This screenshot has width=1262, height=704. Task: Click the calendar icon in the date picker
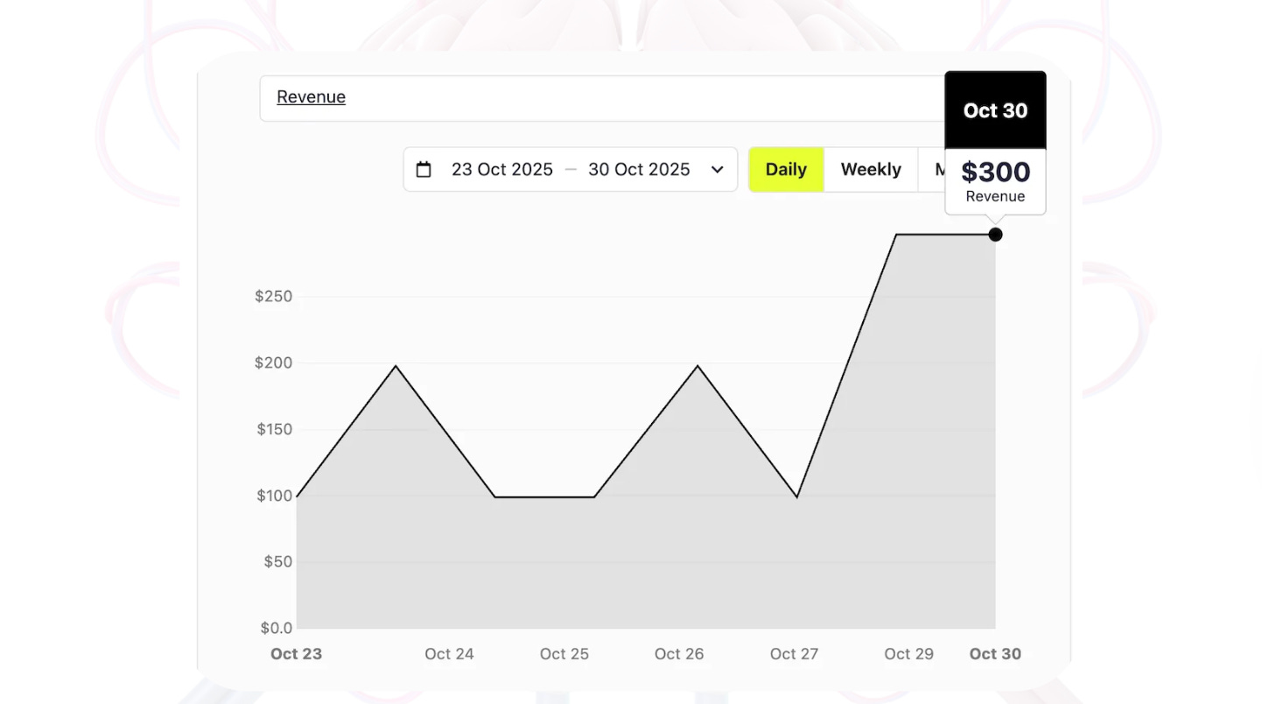[425, 169]
